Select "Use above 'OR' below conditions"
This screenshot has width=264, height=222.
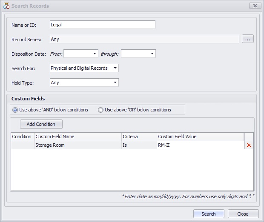pyautogui.click(x=101, y=110)
